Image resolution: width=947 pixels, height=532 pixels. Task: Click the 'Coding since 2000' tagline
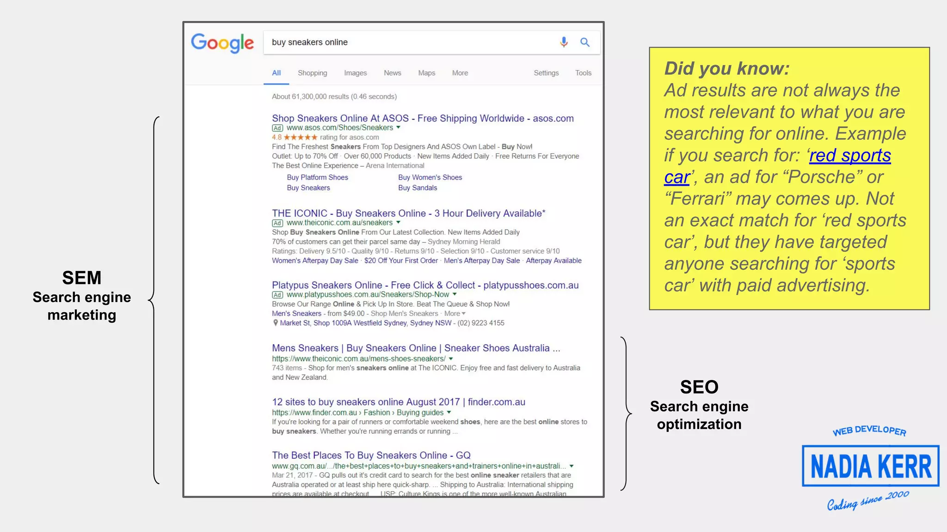coord(868,501)
